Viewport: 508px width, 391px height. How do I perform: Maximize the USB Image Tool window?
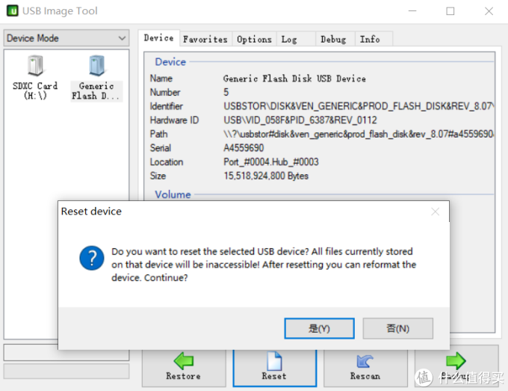click(450, 11)
